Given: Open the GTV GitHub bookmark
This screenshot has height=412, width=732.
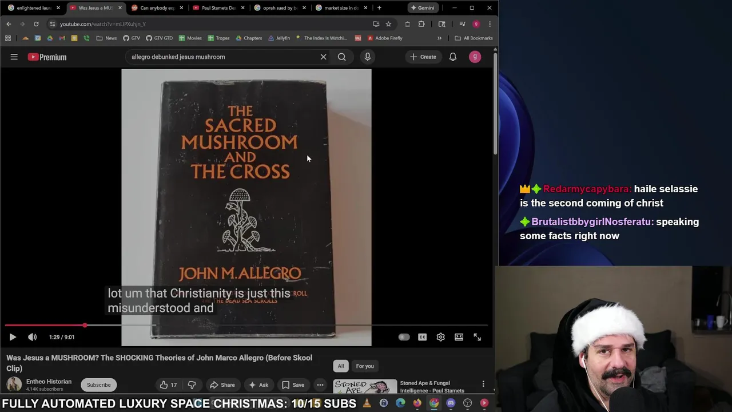Looking at the screenshot, I should [x=132, y=38].
